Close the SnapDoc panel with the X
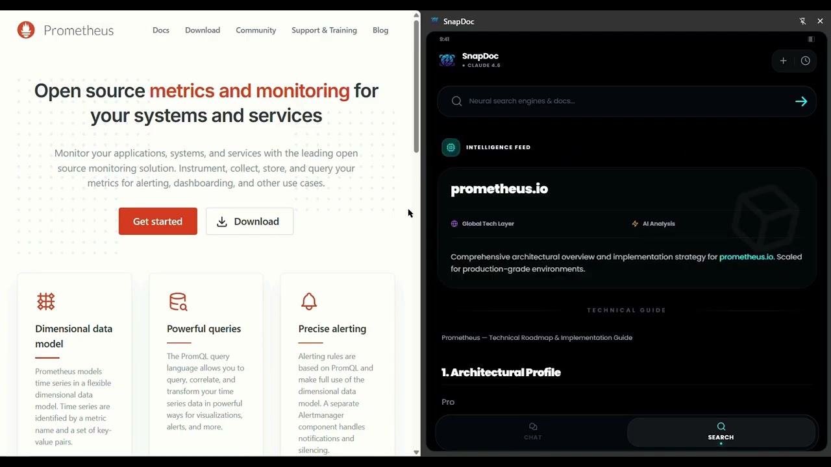The image size is (831, 467). [x=820, y=21]
